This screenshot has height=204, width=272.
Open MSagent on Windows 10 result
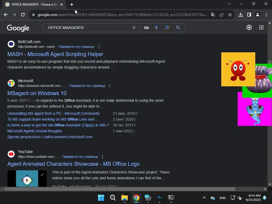click(x=37, y=93)
